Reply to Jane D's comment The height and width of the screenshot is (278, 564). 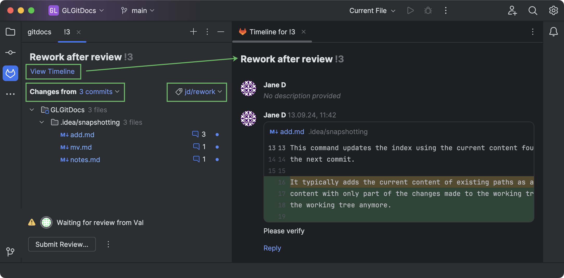[272, 248]
